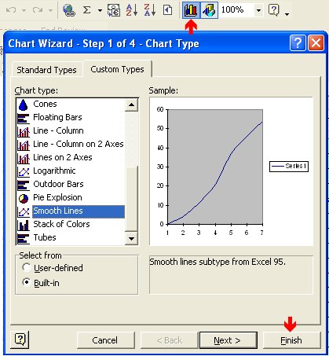
Task: Choose Pie Explosion chart type
Action: coord(57,197)
